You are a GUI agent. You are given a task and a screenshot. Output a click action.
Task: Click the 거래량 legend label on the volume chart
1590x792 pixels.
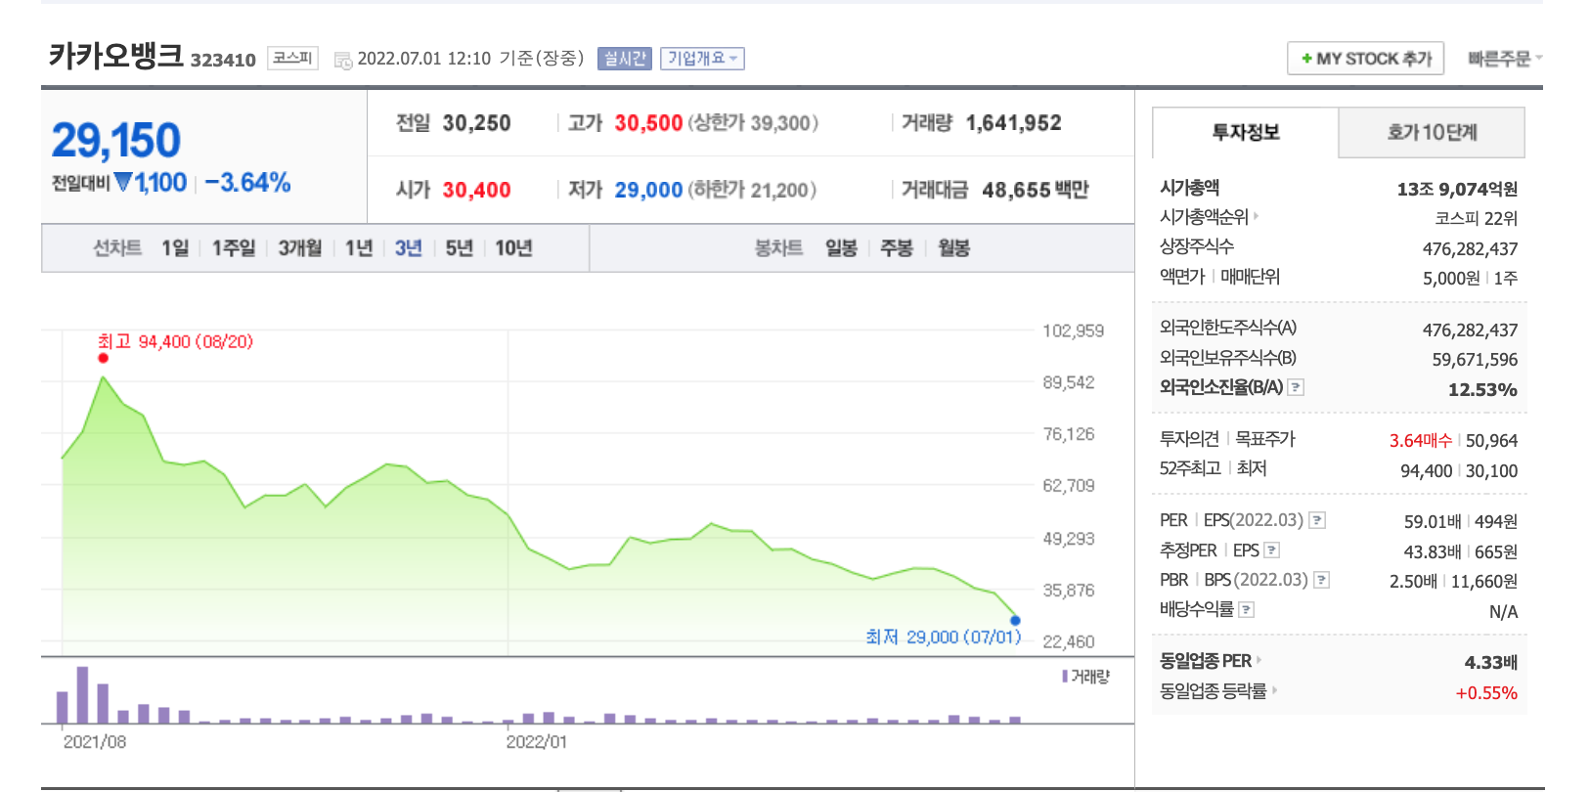click(1086, 677)
